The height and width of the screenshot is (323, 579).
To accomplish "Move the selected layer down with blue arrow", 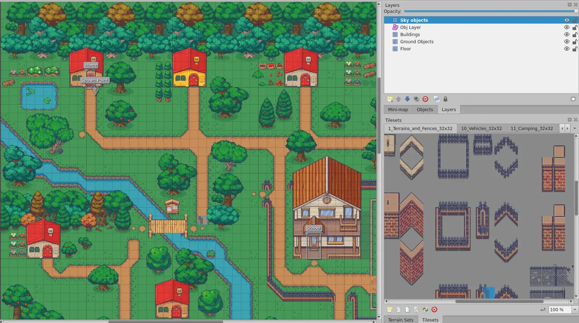I will pos(407,99).
